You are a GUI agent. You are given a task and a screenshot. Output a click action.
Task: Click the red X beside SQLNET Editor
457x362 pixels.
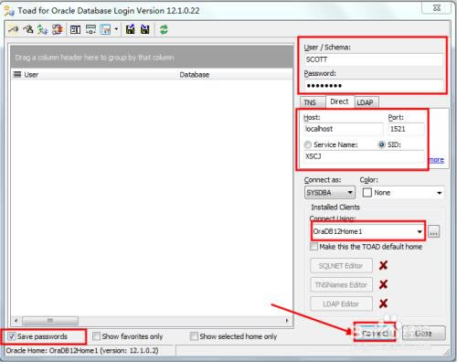(383, 265)
